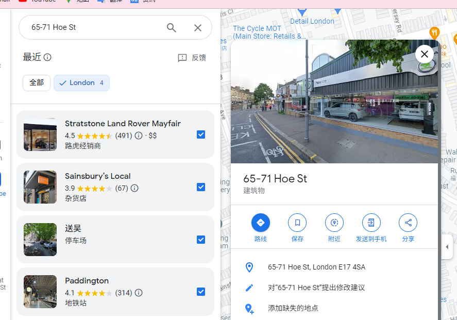
Task: Click the address pin icon
Action: pyautogui.click(x=249, y=267)
